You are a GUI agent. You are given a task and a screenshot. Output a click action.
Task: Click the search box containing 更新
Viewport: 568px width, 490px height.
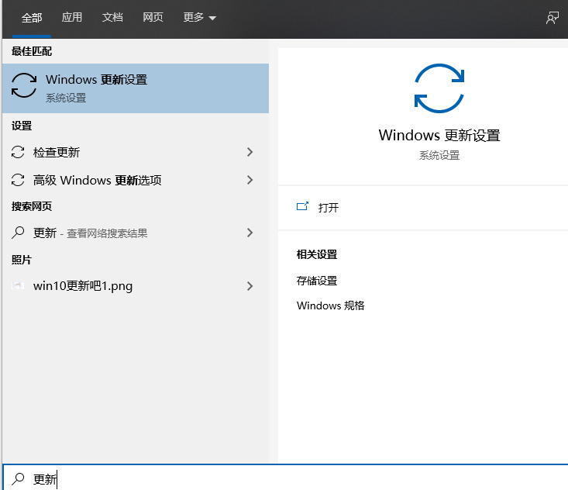(x=294, y=479)
